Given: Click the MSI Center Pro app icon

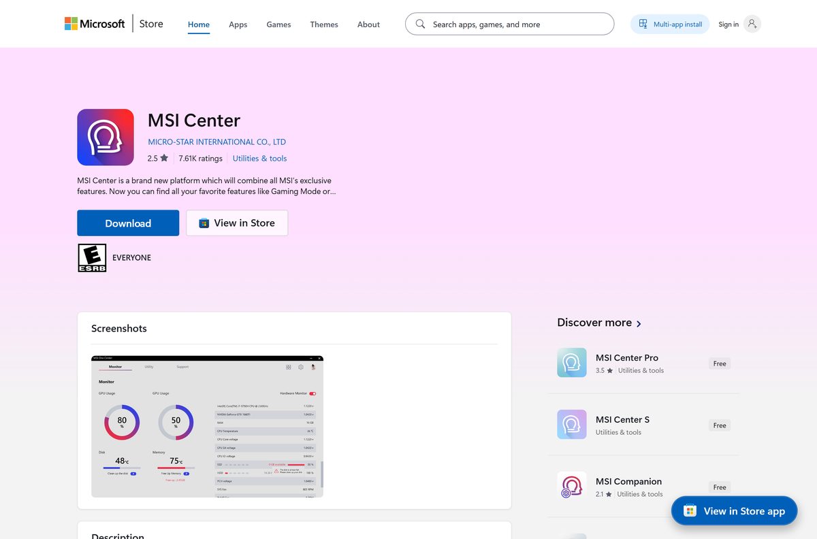Looking at the screenshot, I should (571, 363).
